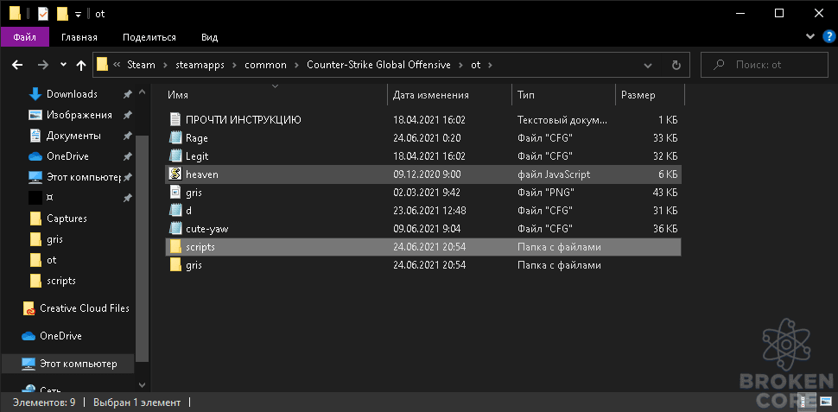Open ot folder in navigation pane
This screenshot has height=412, width=838.
[51, 260]
